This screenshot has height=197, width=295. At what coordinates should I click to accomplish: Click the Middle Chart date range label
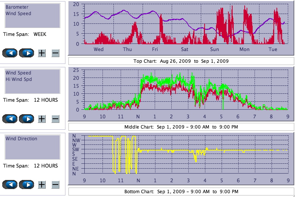[x=181, y=127]
